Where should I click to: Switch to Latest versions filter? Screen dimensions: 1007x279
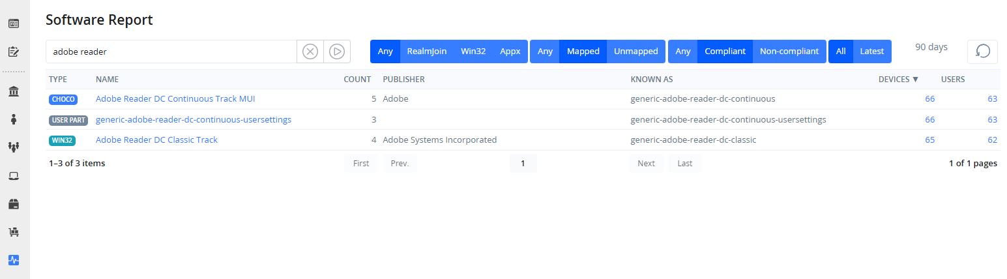[871, 51]
